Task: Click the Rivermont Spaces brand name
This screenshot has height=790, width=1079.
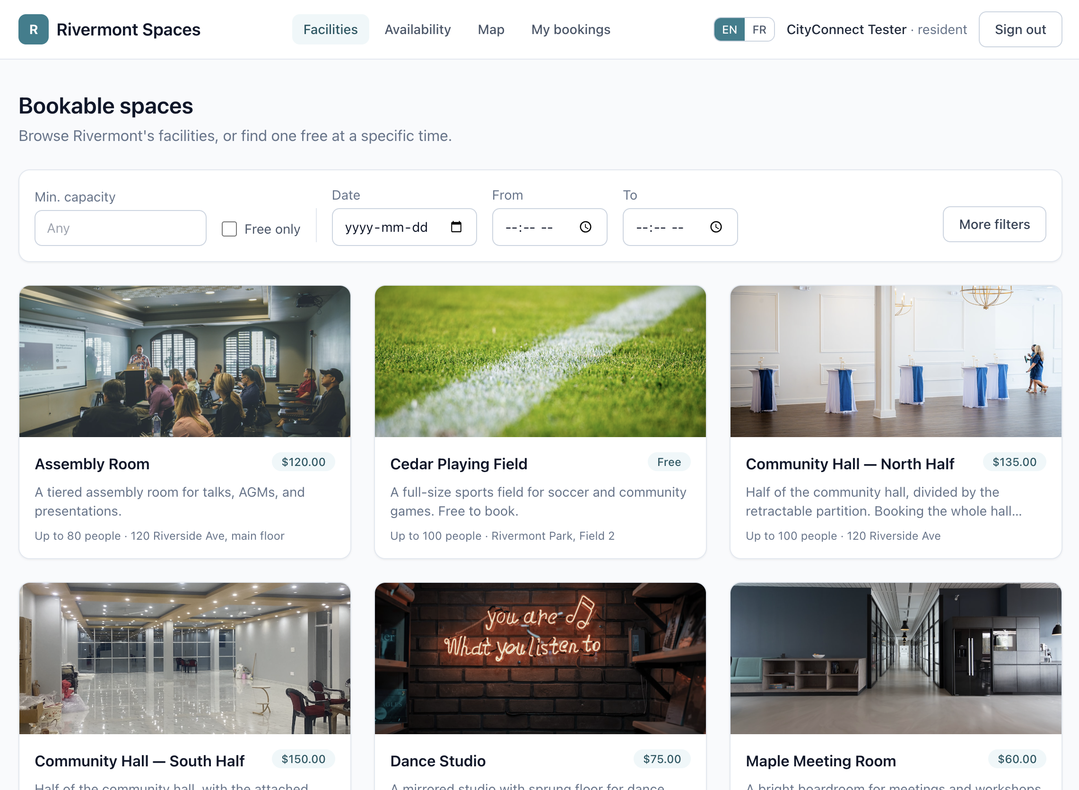Action: (129, 30)
